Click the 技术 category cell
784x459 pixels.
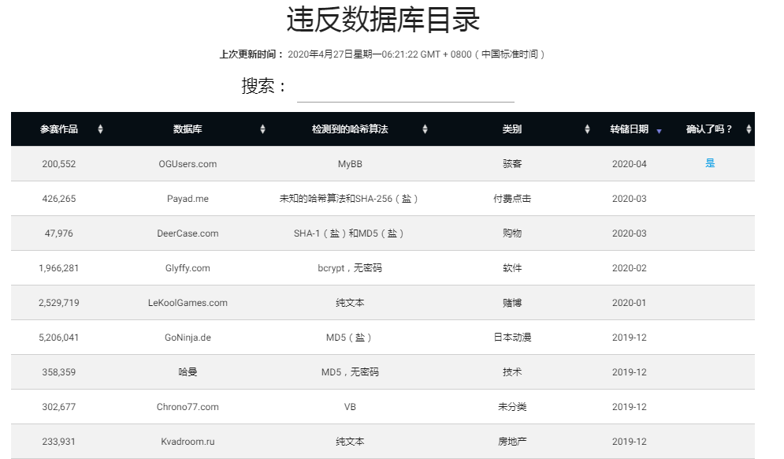[512, 372]
